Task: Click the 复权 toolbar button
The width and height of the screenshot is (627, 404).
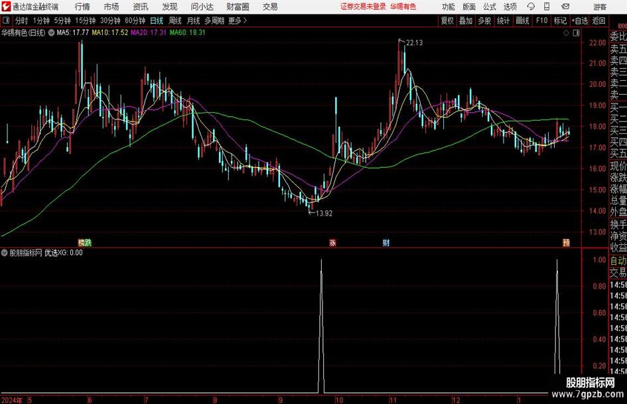Action: [x=447, y=21]
